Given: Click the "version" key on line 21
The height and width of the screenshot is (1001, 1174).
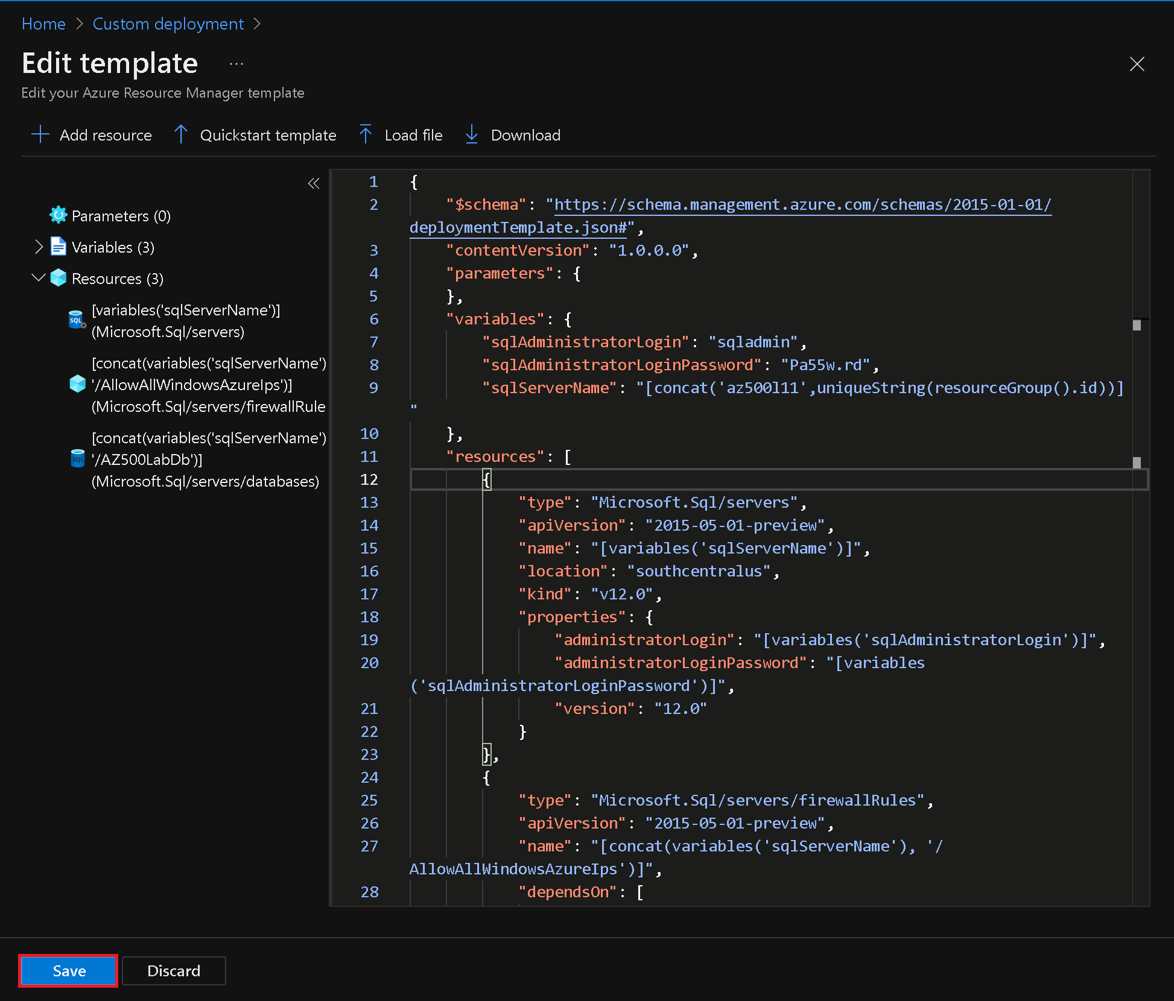Looking at the screenshot, I should click(595, 709).
